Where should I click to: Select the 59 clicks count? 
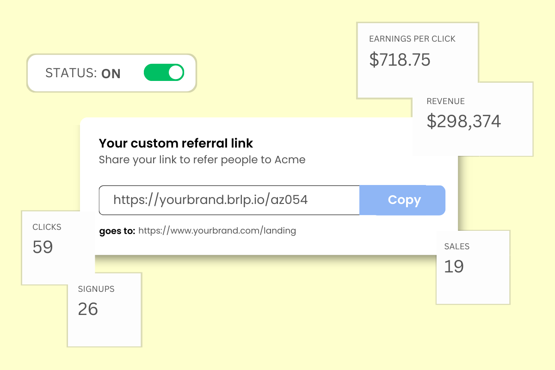point(43,247)
